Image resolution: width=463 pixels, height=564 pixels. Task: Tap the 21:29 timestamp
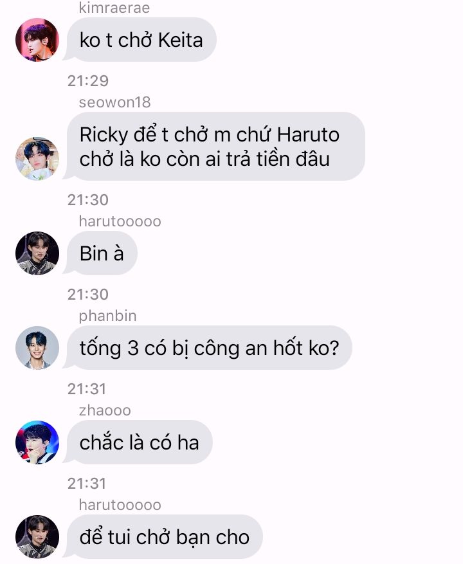[x=88, y=81]
